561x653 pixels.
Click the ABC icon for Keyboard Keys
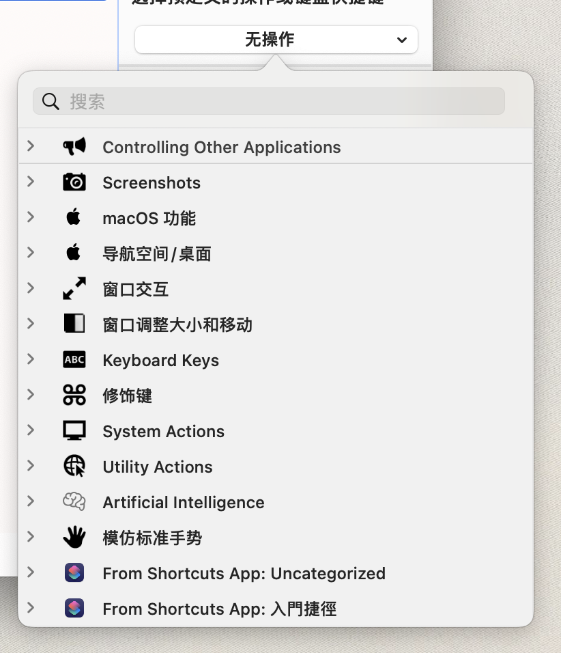[74, 359]
